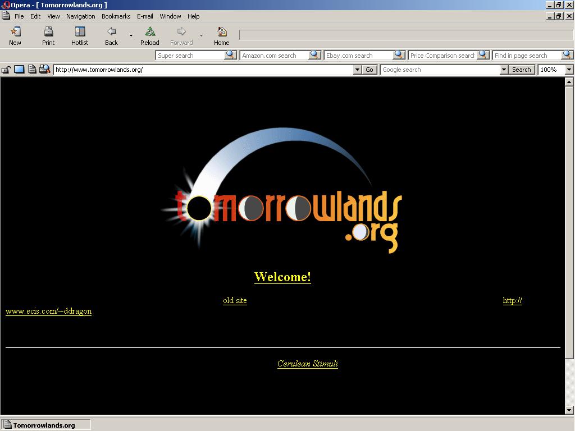Open the Navigation menu

pos(80,16)
